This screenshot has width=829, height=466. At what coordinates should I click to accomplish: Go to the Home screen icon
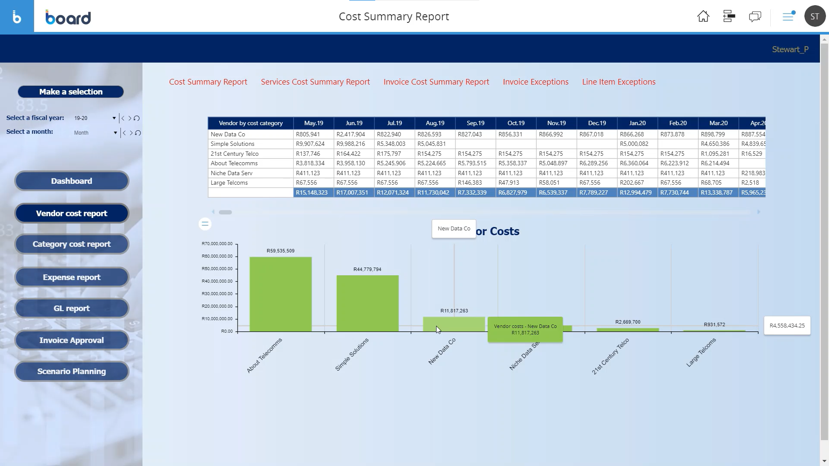[x=703, y=16]
